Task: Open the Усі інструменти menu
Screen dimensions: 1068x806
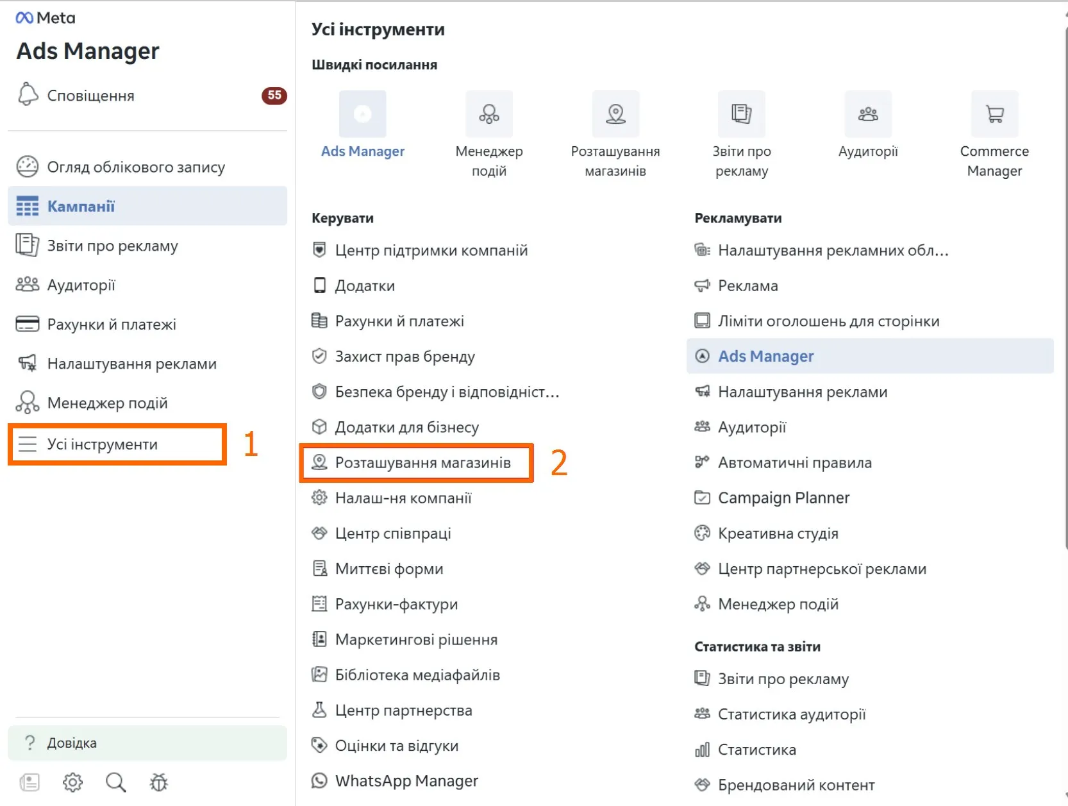Action: click(x=103, y=444)
